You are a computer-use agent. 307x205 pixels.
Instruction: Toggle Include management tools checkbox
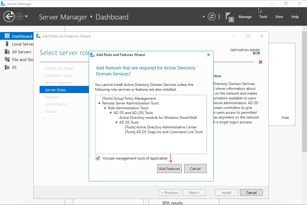pyautogui.click(x=98, y=158)
